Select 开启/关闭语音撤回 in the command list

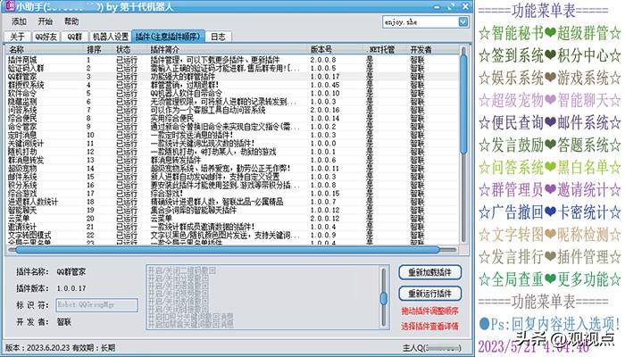point(179,286)
